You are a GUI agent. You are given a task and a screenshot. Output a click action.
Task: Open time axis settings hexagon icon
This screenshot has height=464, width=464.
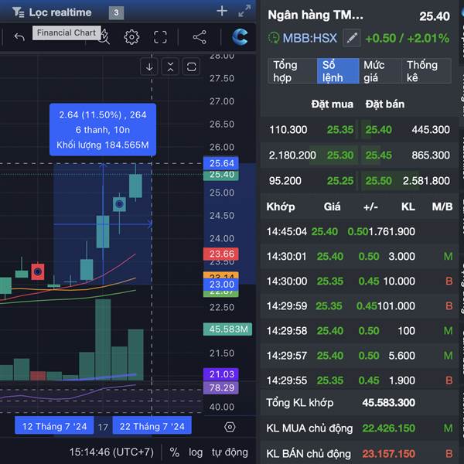pyautogui.click(x=230, y=427)
